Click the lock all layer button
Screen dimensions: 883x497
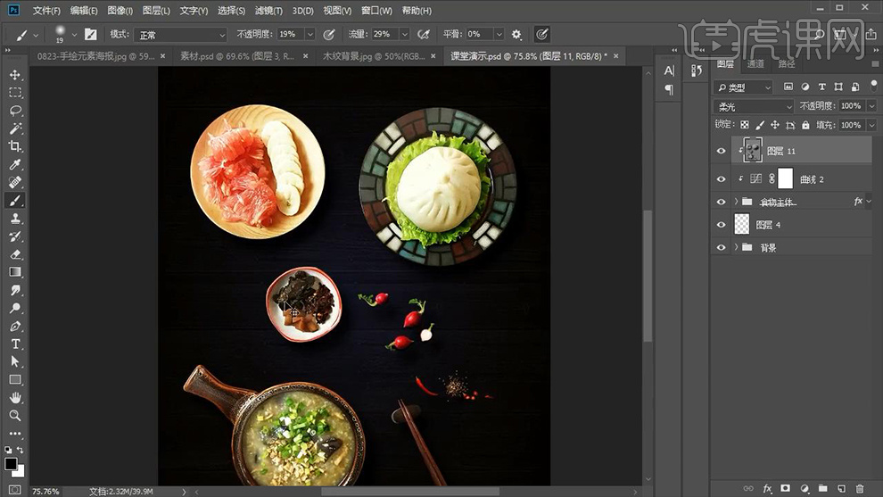(805, 126)
